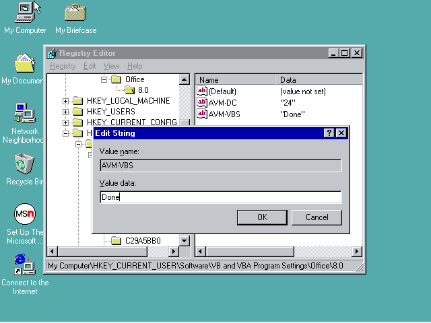Click the Data column header
431x323 pixels.
coord(319,79)
